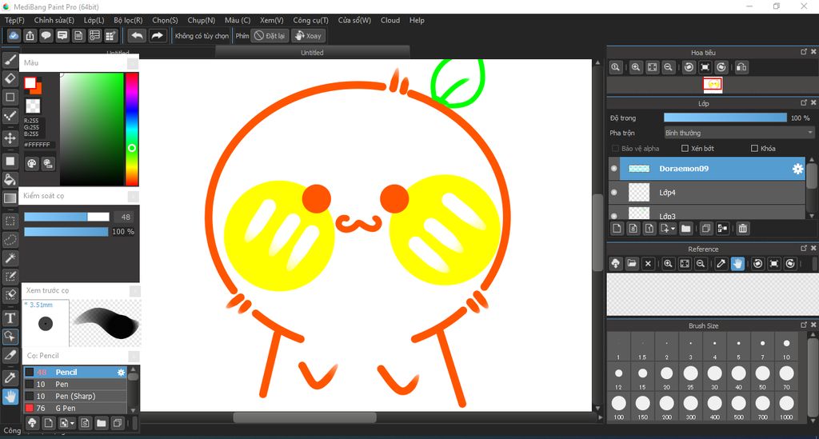This screenshot has width=819, height=439.
Task: Select the Gradient tool
Action: click(10, 198)
